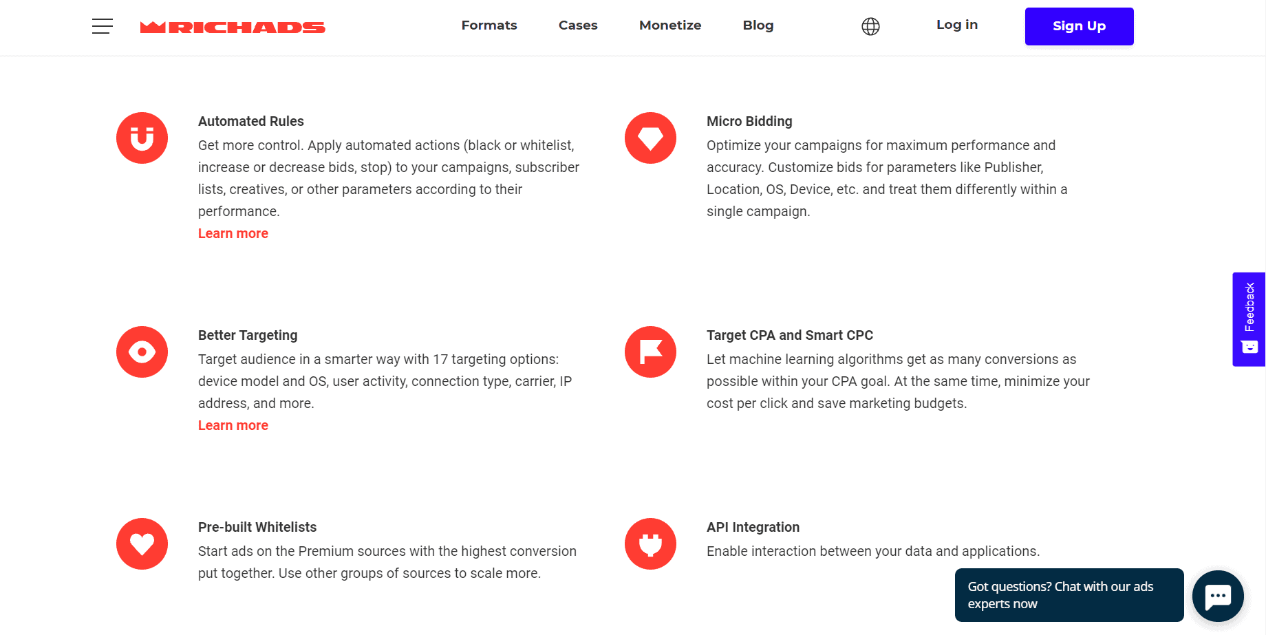Click the Better Targeting eye icon
1266x635 pixels.
(142, 352)
